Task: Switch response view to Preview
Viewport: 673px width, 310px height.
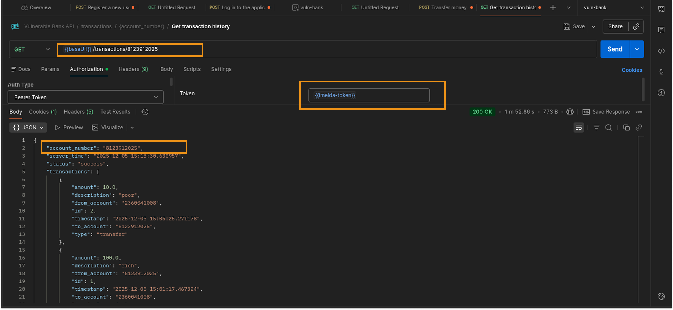Action: [69, 128]
